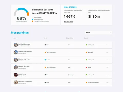Click the sort chevron next to Nom

pyautogui.click(x=18, y=38)
